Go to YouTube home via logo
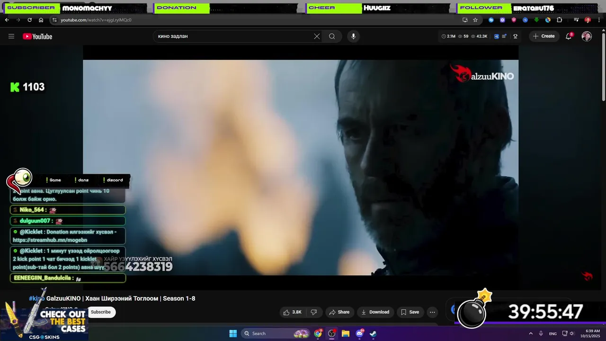The image size is (606, 341). 37,36
